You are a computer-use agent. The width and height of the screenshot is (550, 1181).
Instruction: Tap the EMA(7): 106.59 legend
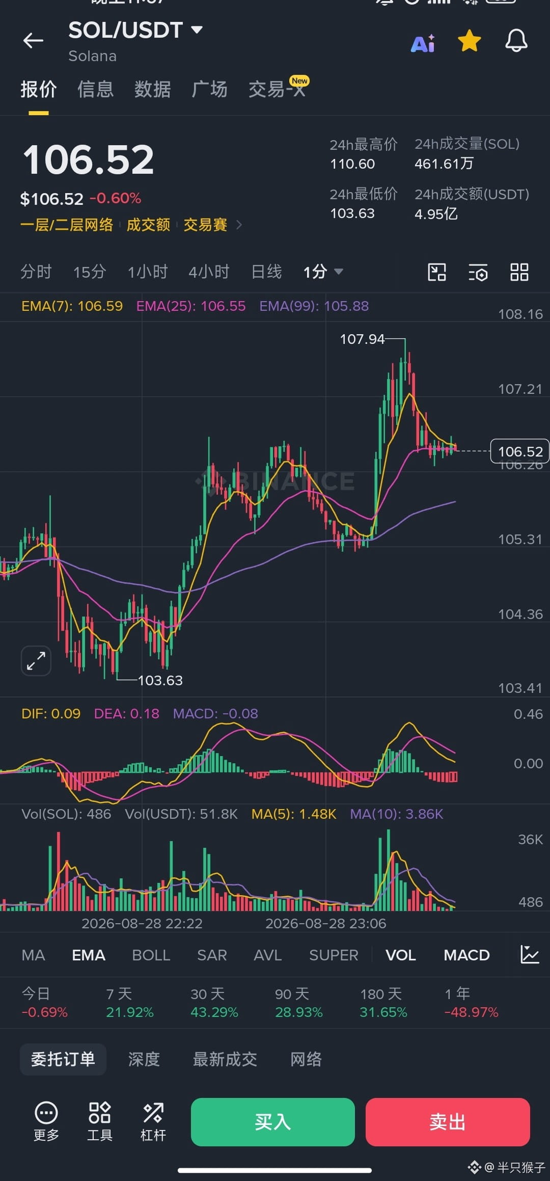[72, 306]
